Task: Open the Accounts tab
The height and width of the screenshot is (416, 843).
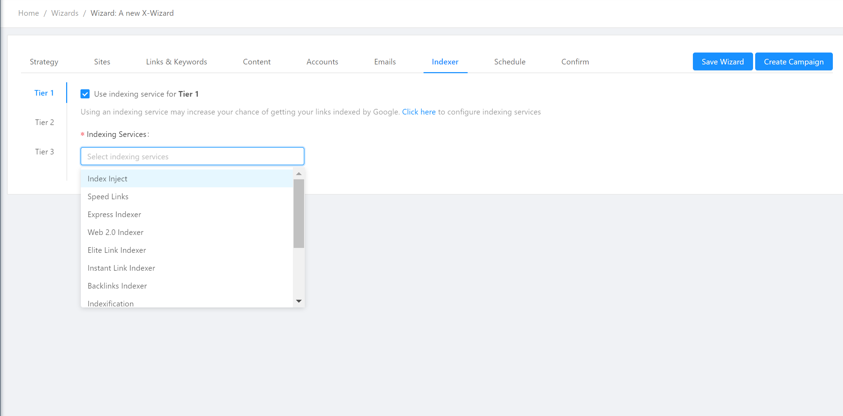Action: point(322,62)
